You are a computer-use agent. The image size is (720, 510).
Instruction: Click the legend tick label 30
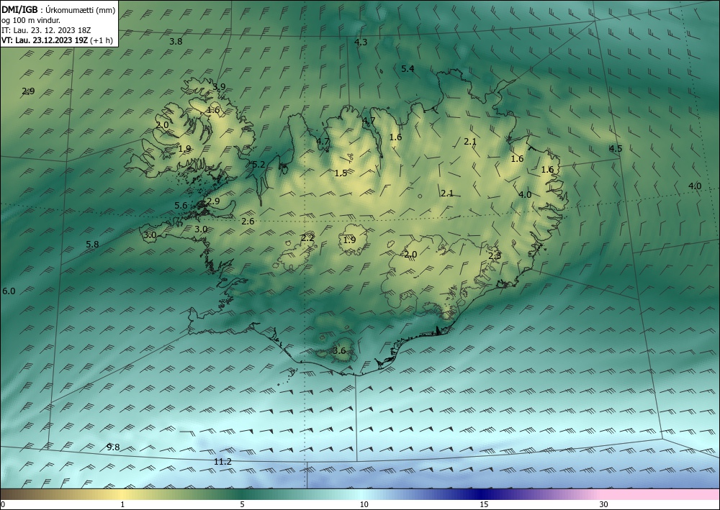click(604, 505)
